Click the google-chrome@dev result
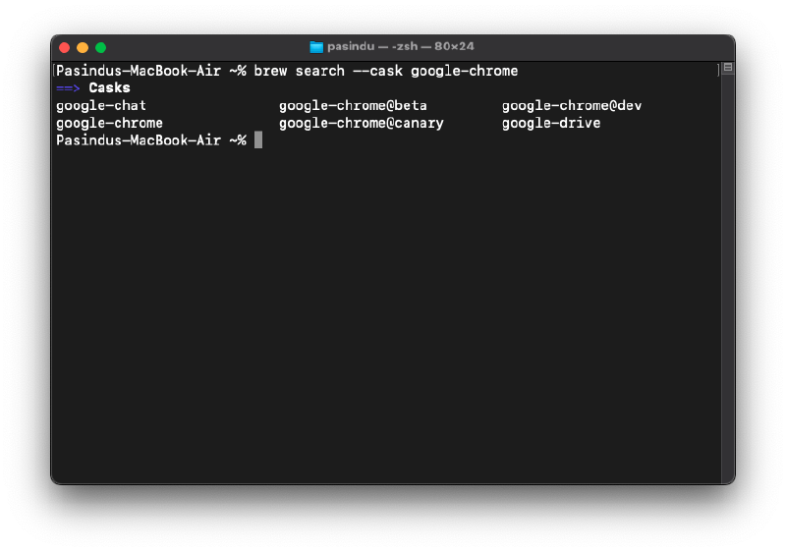This screenshot has height=552, width=786. [572, 105]
